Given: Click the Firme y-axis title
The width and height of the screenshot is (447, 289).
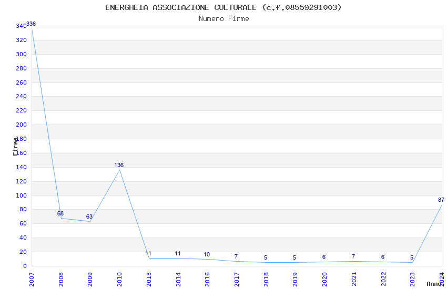Looking at the screenshot, I should [15, 147].
